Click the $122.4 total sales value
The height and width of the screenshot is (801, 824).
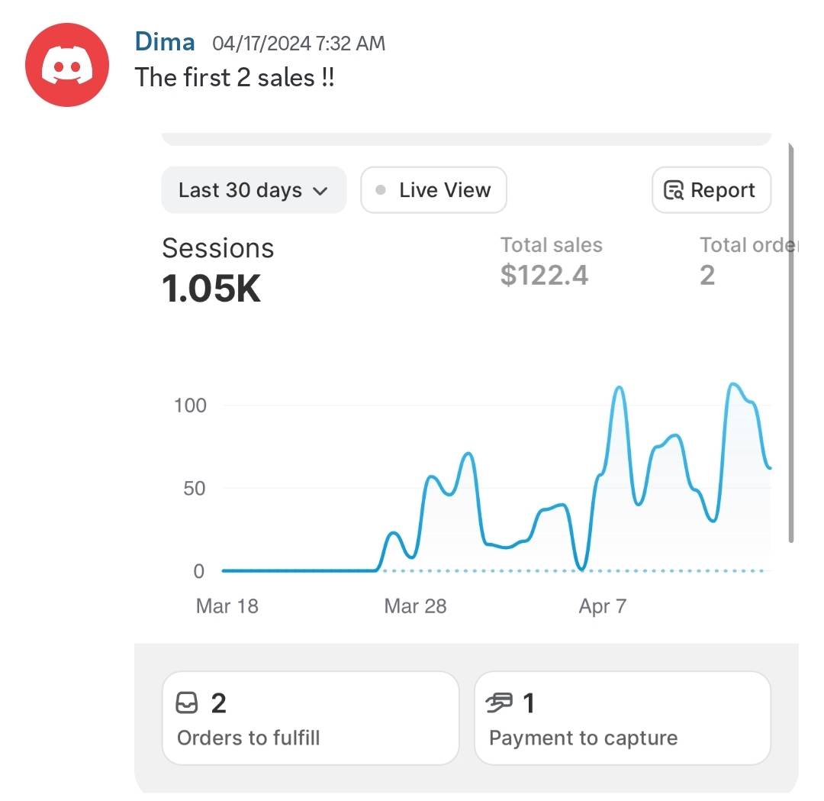pyautogui.click(x=544, y=275)
